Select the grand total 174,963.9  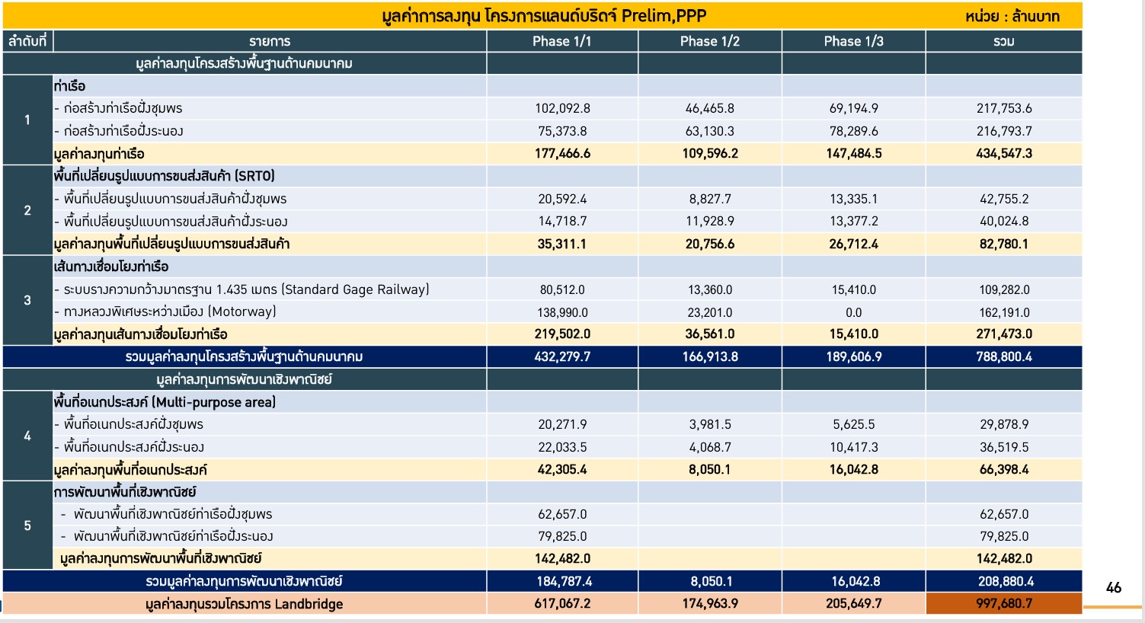[709, 604]
